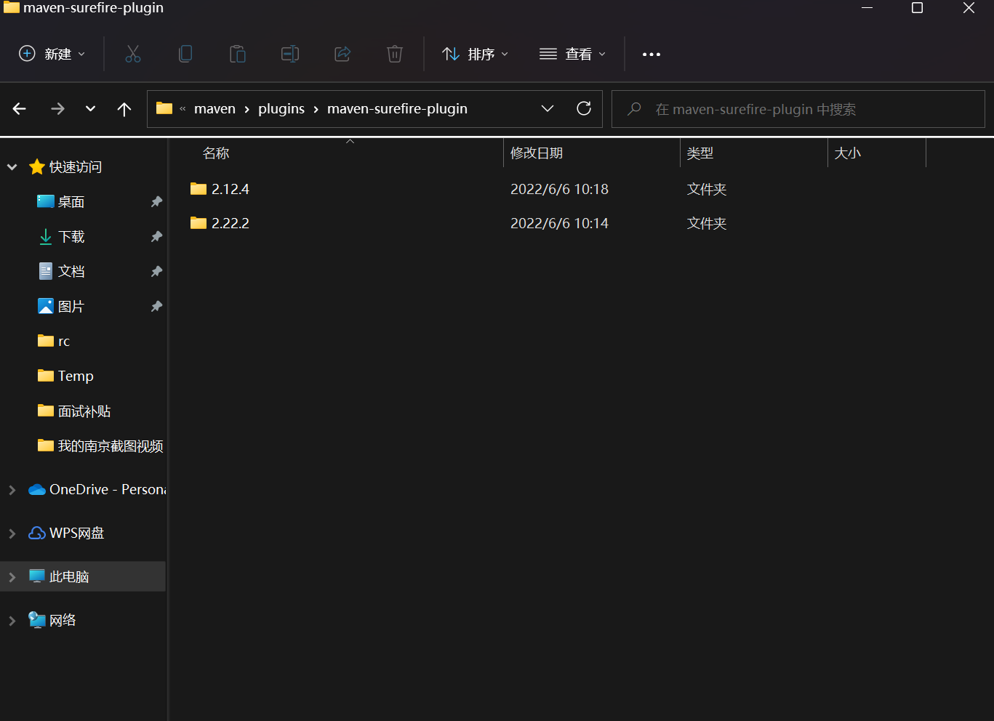Viewport: 994px width, 721px height.
Task: Jump to plugins in the breadcrumb path
Action: pos(281,108)
